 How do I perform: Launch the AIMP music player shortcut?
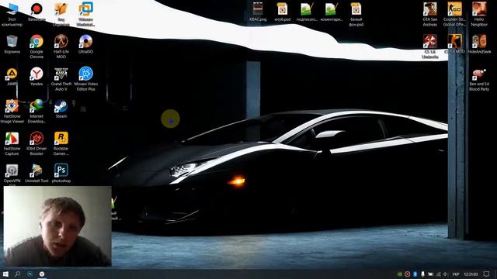[x=12, y=77]
